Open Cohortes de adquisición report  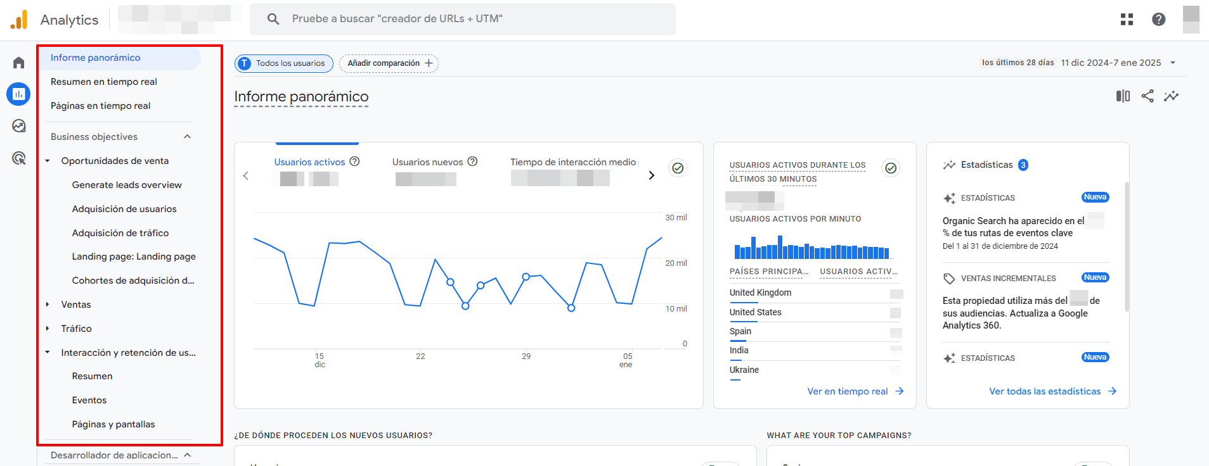[133, 280]
